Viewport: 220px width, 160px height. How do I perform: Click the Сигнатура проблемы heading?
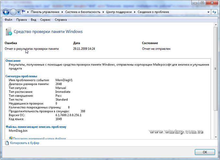(21, 76)
